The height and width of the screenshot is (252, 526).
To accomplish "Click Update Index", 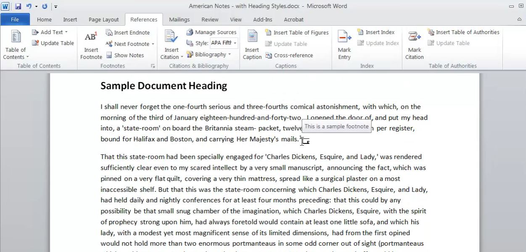I will tap(378, 43).
